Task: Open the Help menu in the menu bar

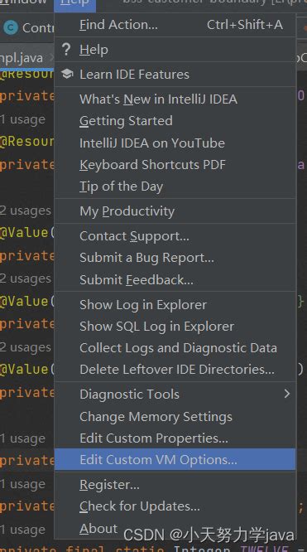Action: (x=74, y=2)
